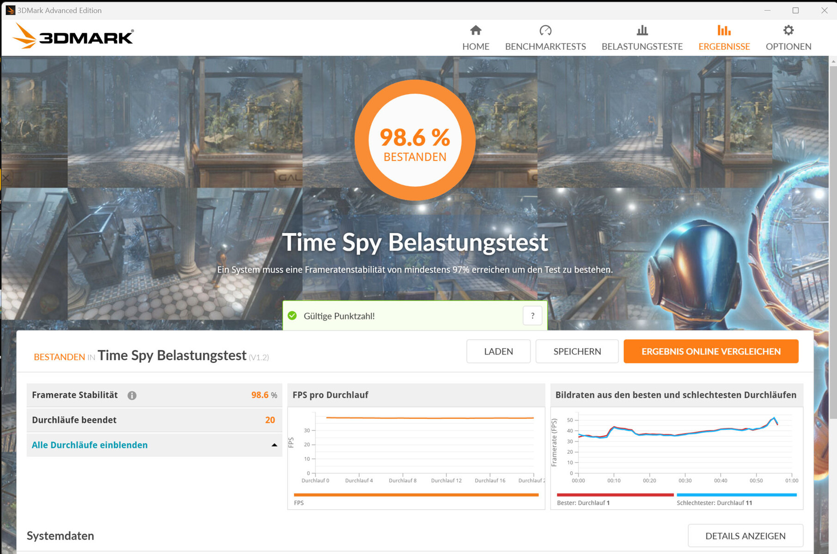
Task: Open the Belastungsteste tab label
Action: point(642,47)
